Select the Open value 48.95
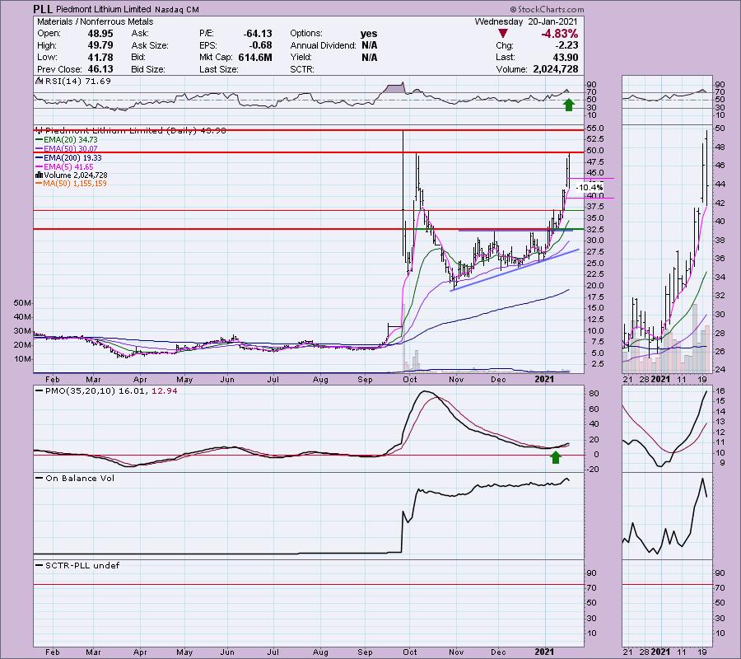 (x=100, y=34)
